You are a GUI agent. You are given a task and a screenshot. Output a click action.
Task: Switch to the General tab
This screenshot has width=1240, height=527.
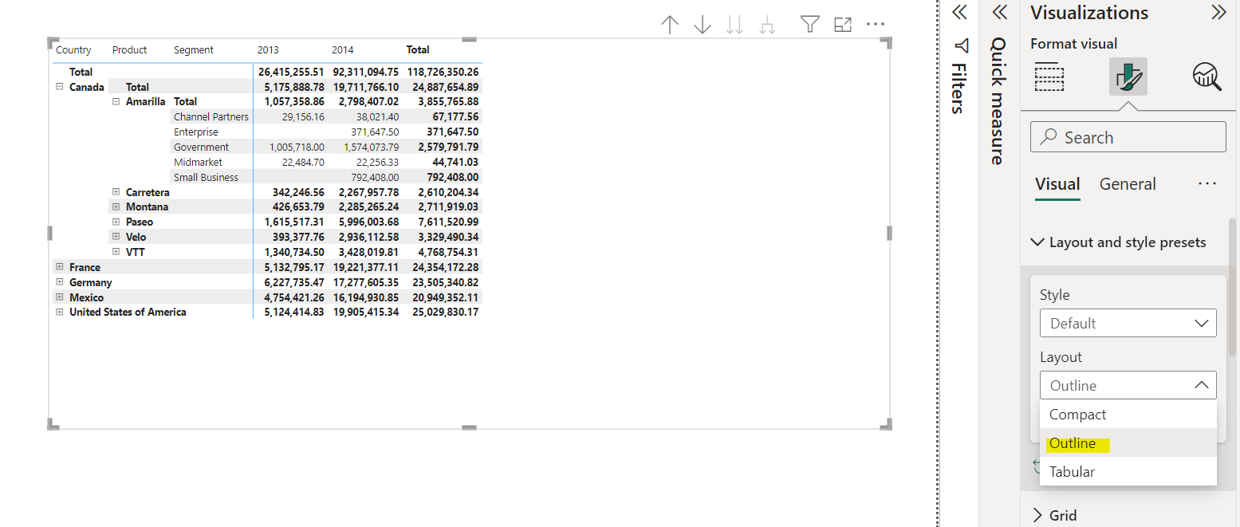(1128, 184)
